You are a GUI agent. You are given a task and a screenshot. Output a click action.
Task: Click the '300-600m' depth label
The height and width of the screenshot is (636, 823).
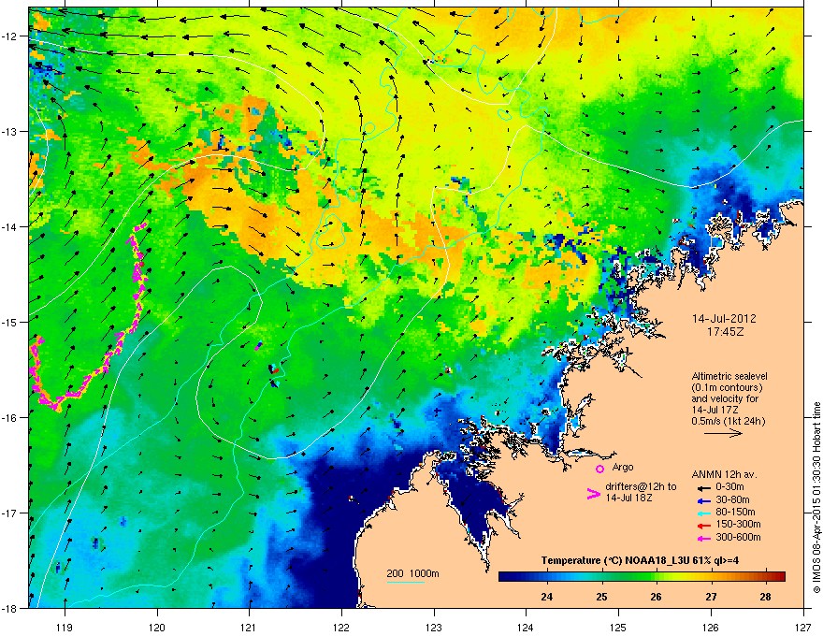tap(738, 537)
